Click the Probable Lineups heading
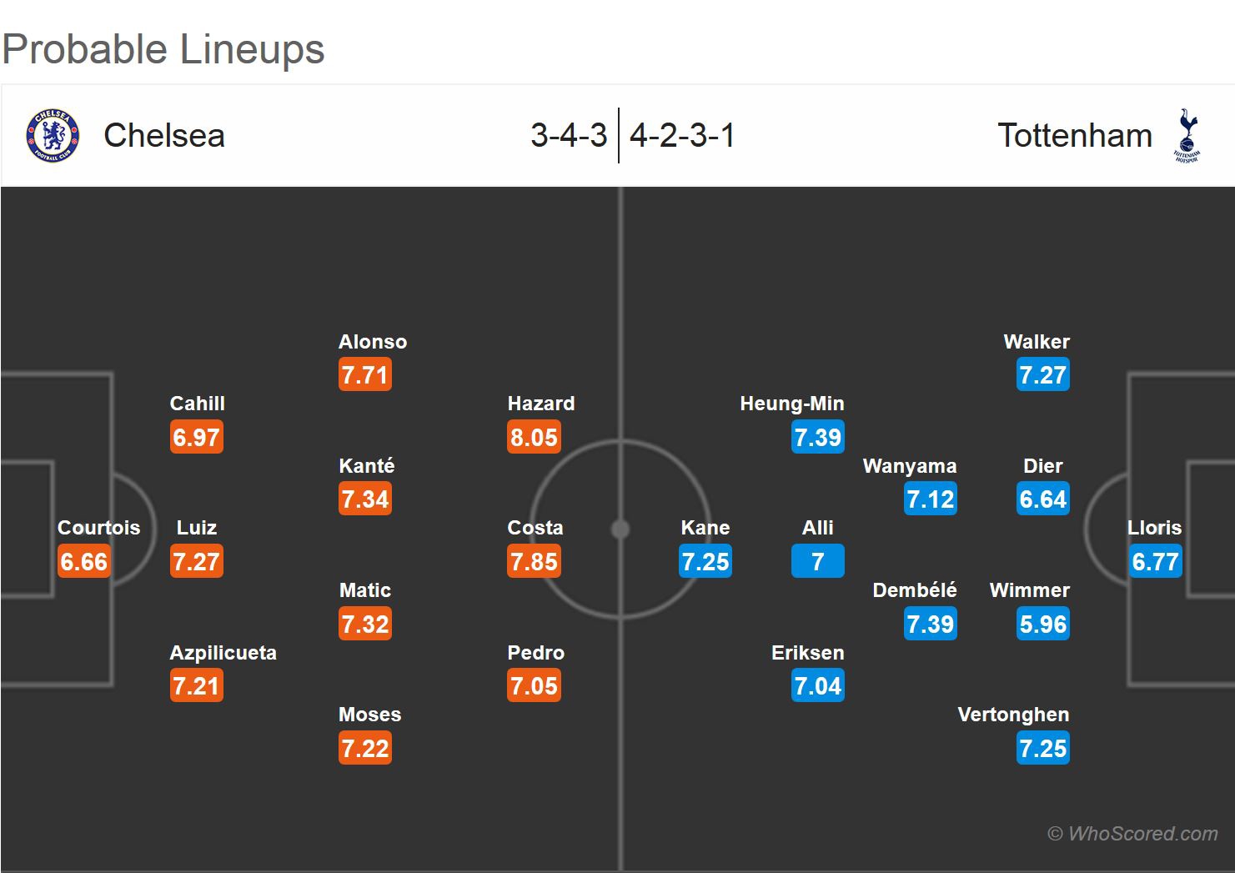 163,49
